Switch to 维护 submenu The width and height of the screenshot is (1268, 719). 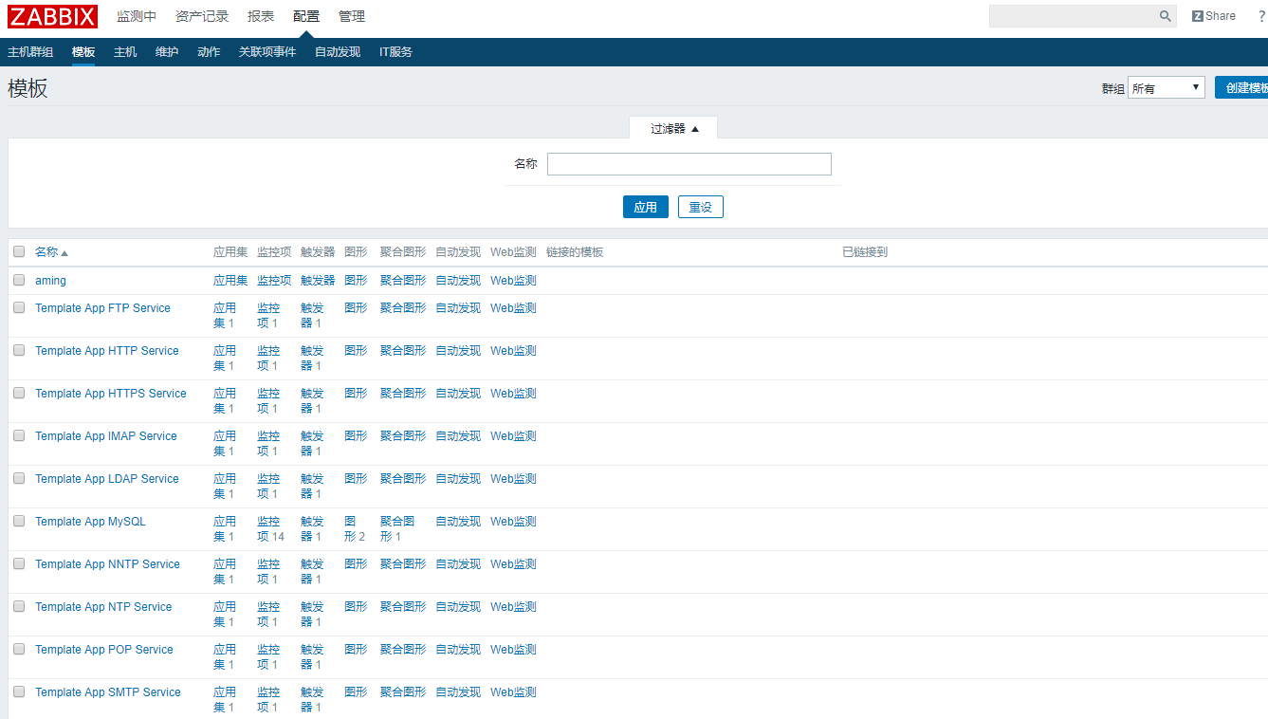pyautogui.click(x=167, y=52)
